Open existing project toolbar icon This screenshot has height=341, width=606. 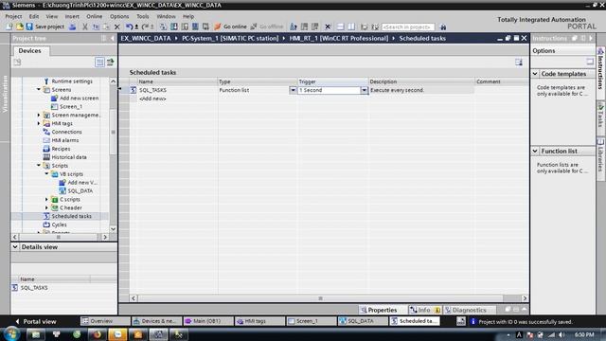coord(19,27)
